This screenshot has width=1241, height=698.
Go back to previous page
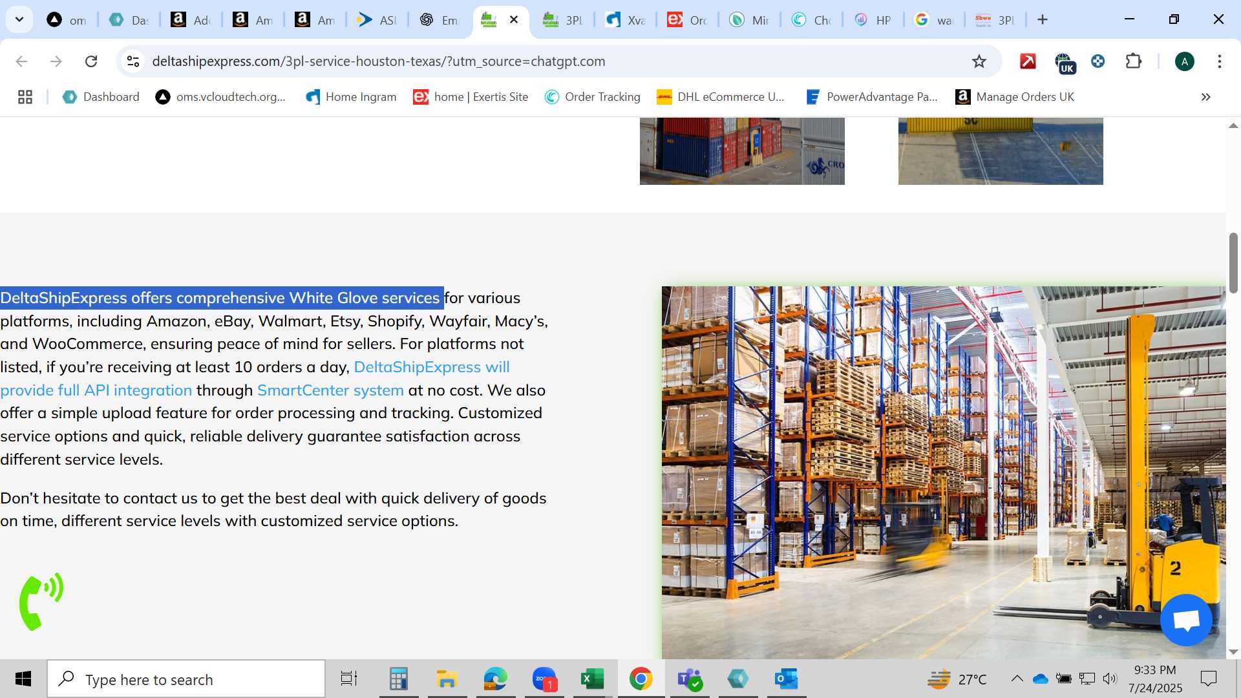click(x=21, y=61)
